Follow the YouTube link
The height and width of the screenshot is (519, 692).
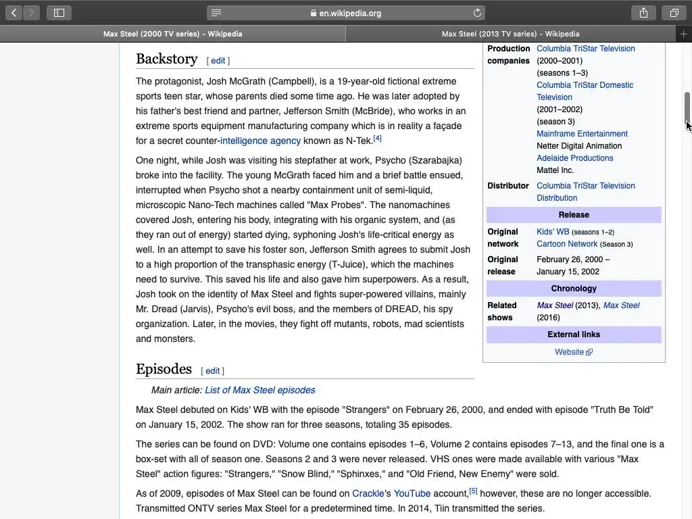point(412,493)
